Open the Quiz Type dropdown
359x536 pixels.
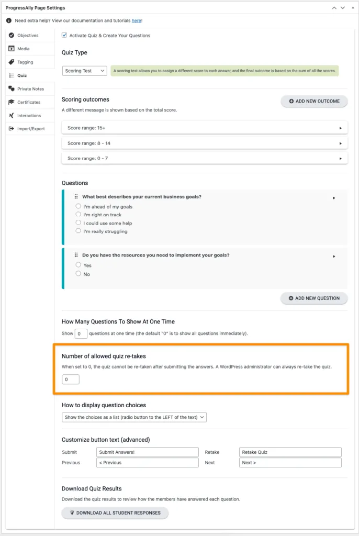(x=84, y=71)
